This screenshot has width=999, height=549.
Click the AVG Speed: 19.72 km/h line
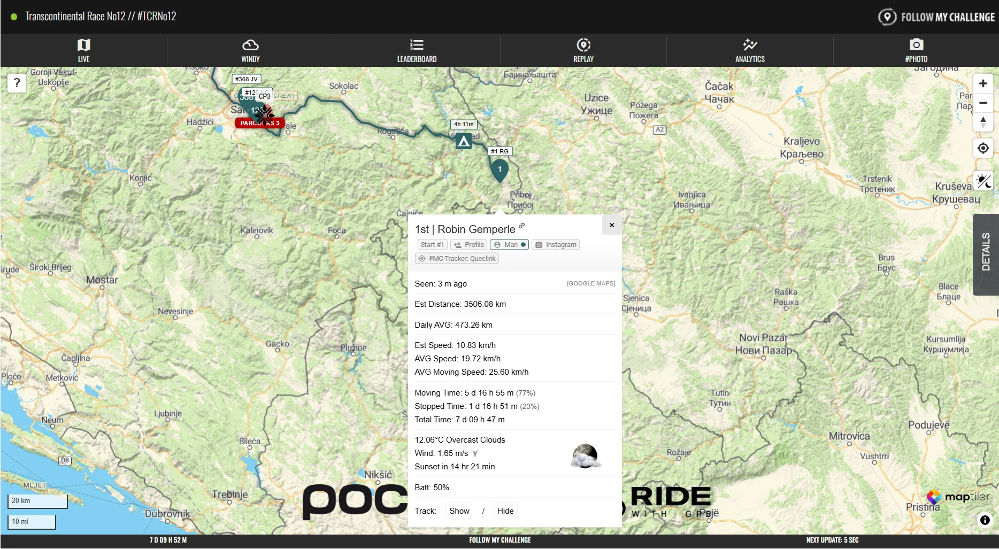click(x=458, y=359)
